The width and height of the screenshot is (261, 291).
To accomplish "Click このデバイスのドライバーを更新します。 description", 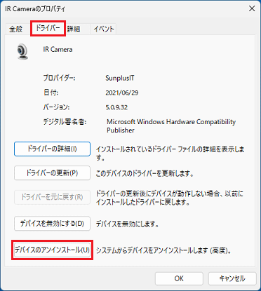I will tap(145, 174).
